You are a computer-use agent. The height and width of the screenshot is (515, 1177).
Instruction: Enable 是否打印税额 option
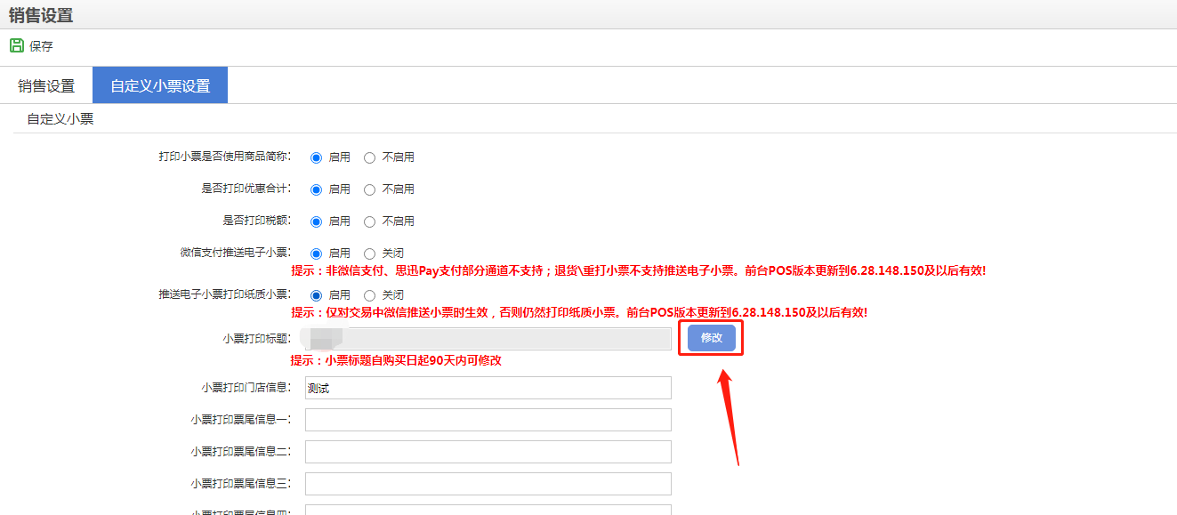click(316, 221)
